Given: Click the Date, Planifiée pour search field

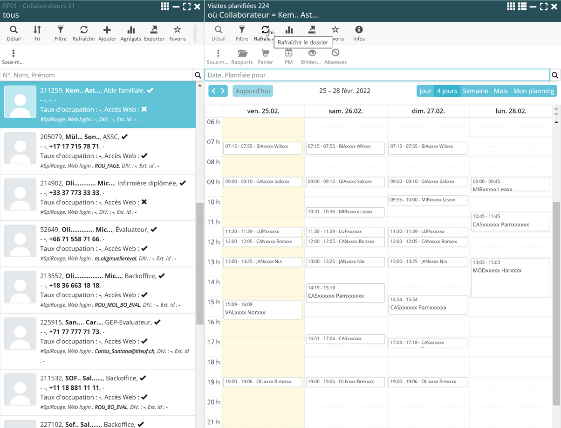Looking at the screenshot, I should pos(376,75).
